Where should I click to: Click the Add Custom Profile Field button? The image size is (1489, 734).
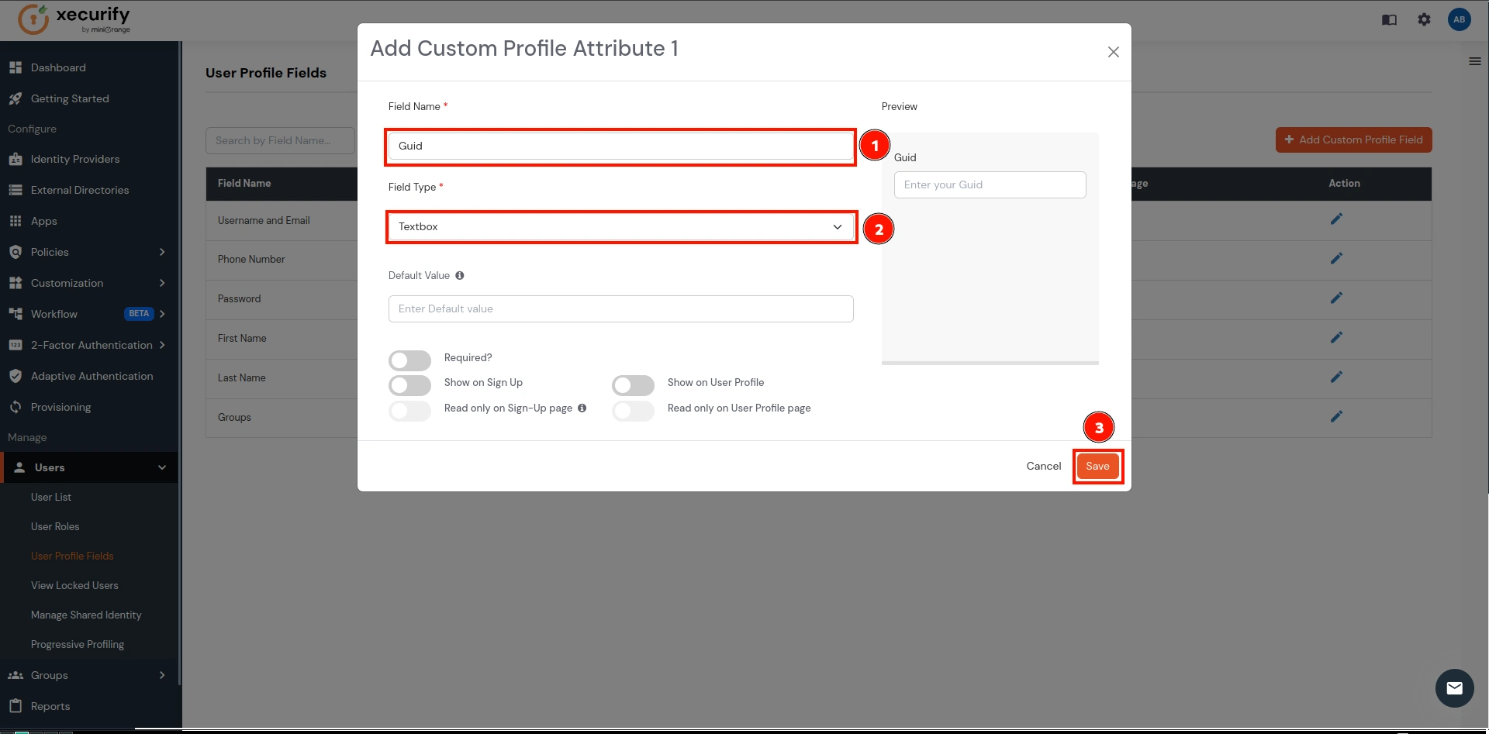click(x=1353, y=140)
